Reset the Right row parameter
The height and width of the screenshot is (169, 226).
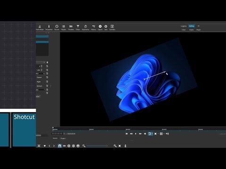tap(47, 82)
